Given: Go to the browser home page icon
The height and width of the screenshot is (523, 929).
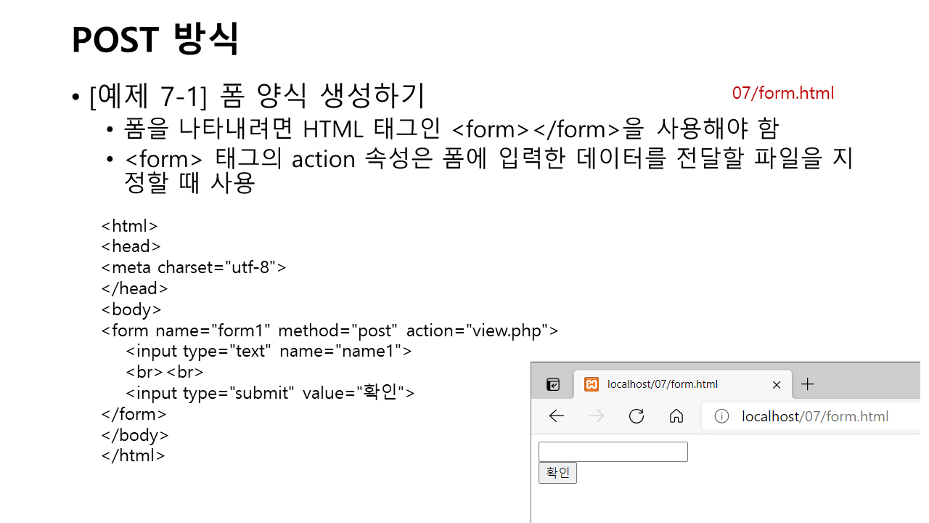Looking at the screenshot, I should [676, 416].
